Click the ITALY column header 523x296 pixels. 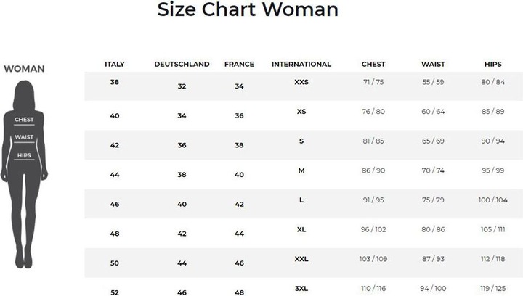click(x=115, y=65)
